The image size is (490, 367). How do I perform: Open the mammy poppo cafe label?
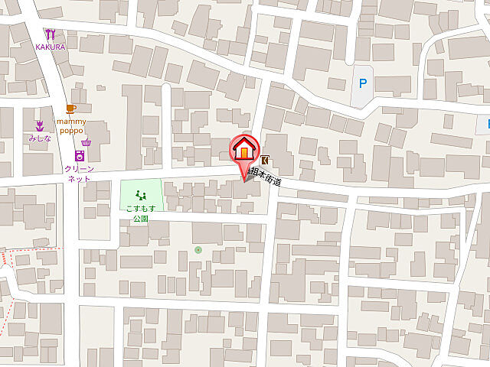tap(71, 126)
